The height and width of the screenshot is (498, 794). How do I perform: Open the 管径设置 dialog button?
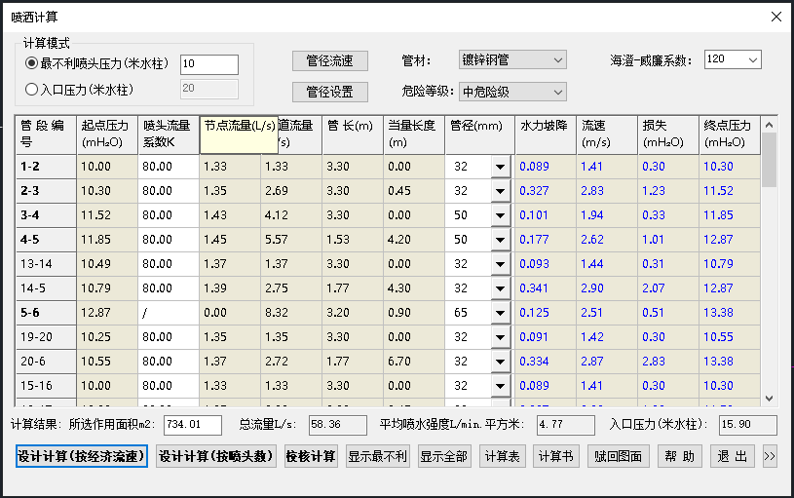click(x=329, y=92)
